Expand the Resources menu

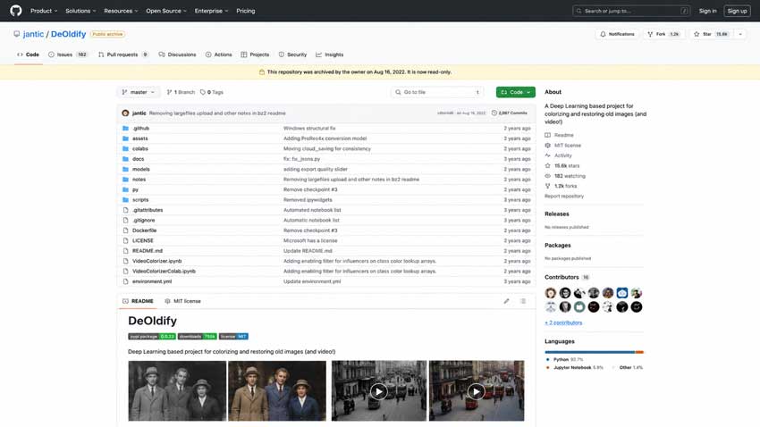tap(121, 11)
